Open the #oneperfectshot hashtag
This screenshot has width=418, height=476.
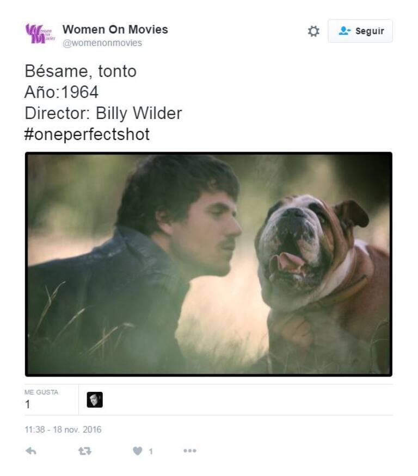pyautogui.click(x=87, y=134)
